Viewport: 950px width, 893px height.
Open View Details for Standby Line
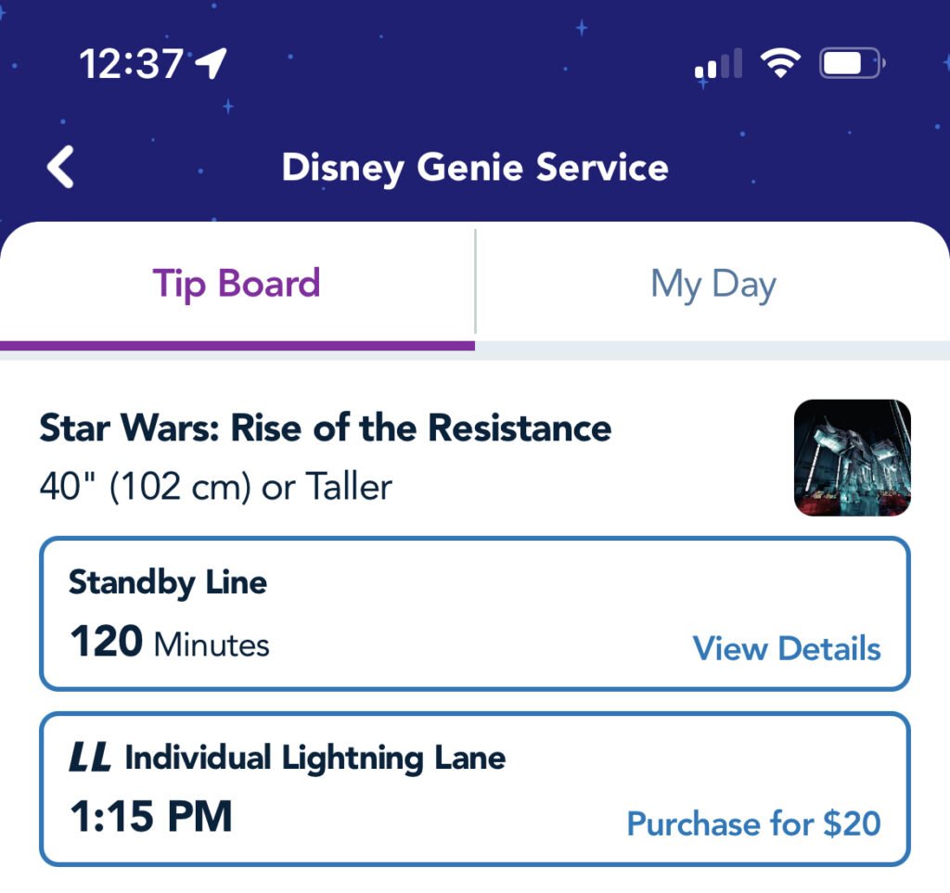point(785,649)
